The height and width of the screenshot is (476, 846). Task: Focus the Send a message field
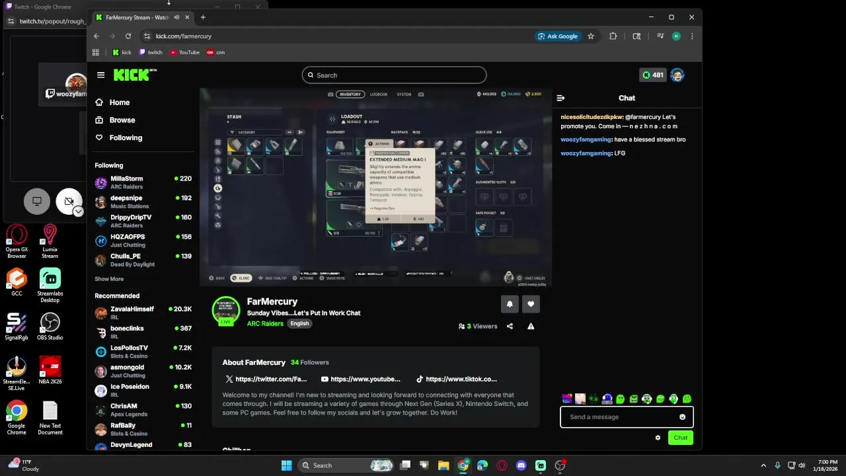click(627, 417)
